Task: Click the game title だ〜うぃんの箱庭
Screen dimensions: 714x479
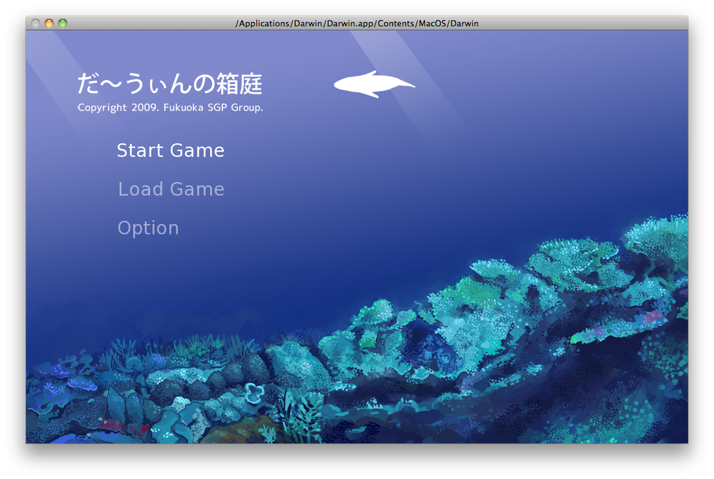Action: pyautogui.click(x=170, y=84)
